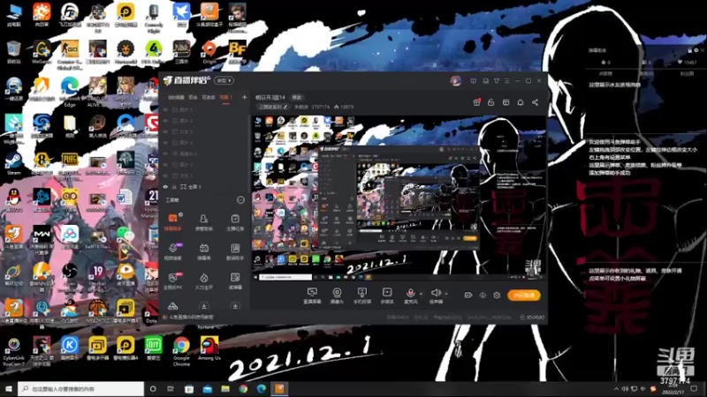Collapse the toolbox section
Screen dimensions: 707x397
[x=240, y=200]
